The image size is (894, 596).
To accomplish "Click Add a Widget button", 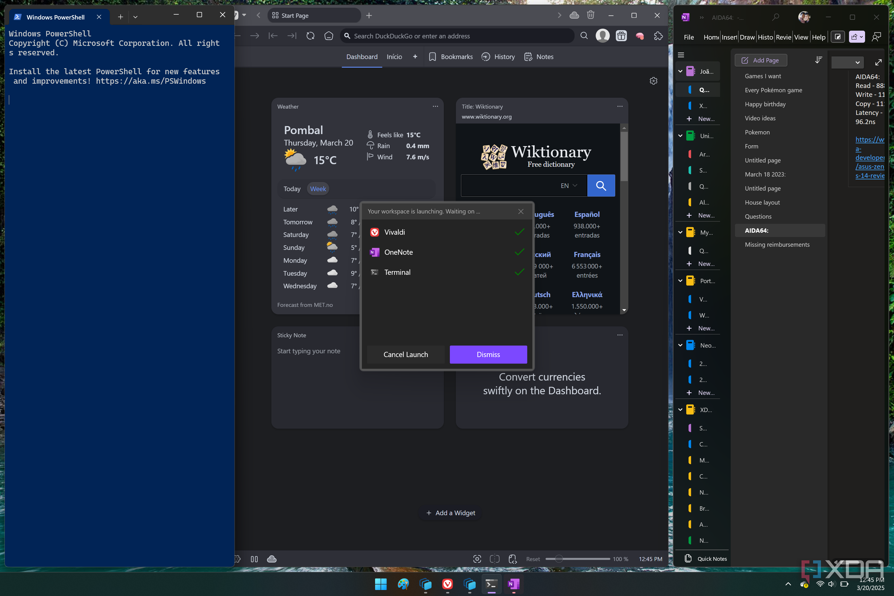I will coord(450,513).
